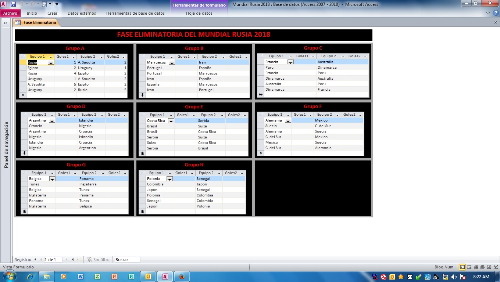Select the Nigeria cell next to Croacia in Grupo D
Image resolution: width=500 pixels, height=282 pixels.
92,126
